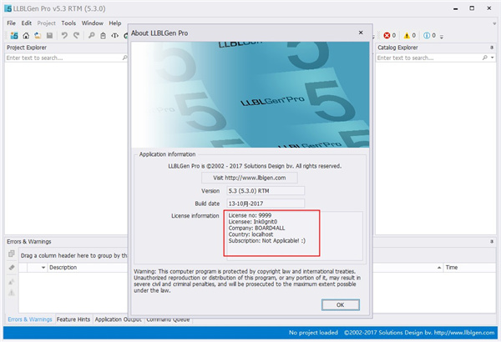Toggle the blue info message count filter
The image size is (501, 342).
click(429, 35)
